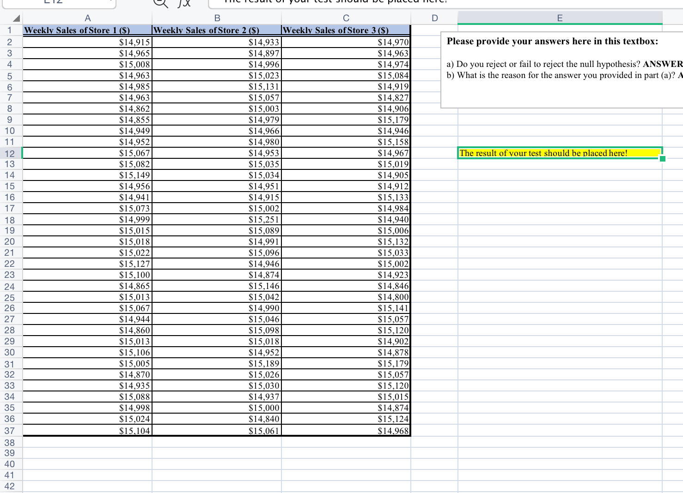Select cell with value $15,149
The image size is (683, 493).
click(87, 175)
